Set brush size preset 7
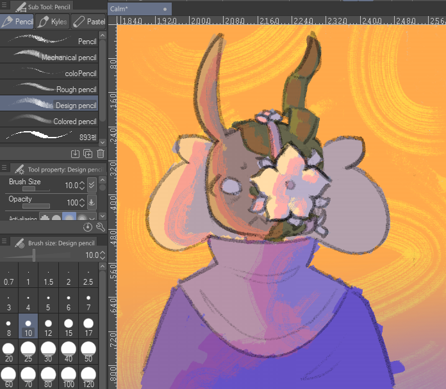 coord(88,301)
